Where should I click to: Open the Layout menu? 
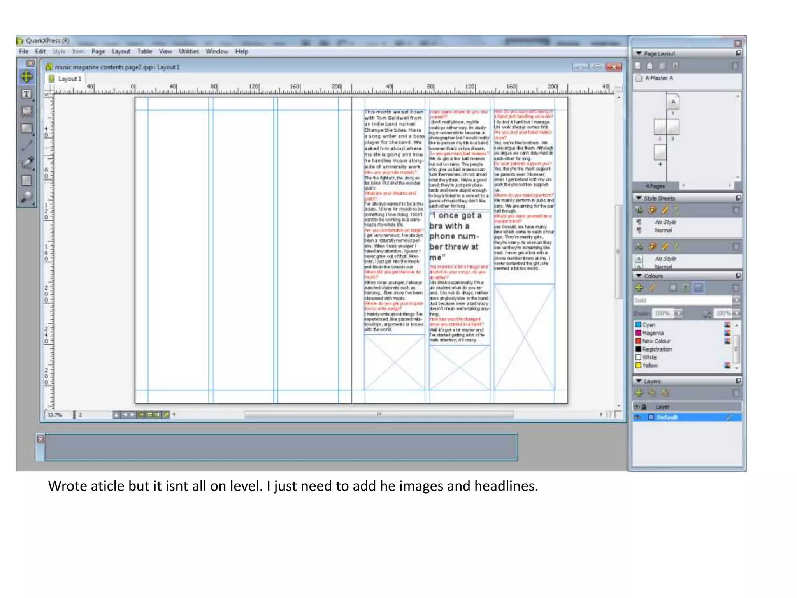click(121, 51)
